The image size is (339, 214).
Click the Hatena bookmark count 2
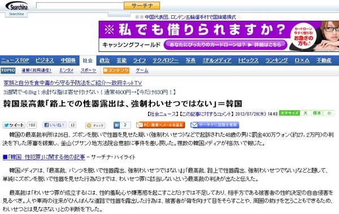tap(125, 125)
